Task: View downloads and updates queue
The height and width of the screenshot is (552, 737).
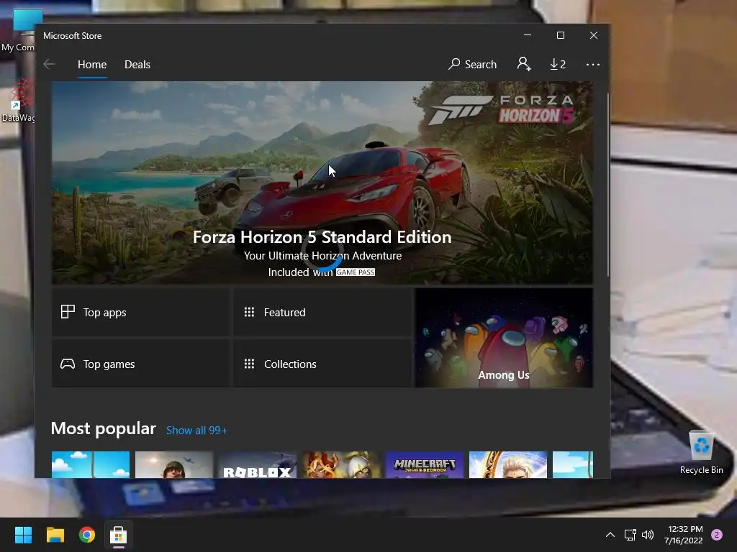Action: (x=558, y=64)
